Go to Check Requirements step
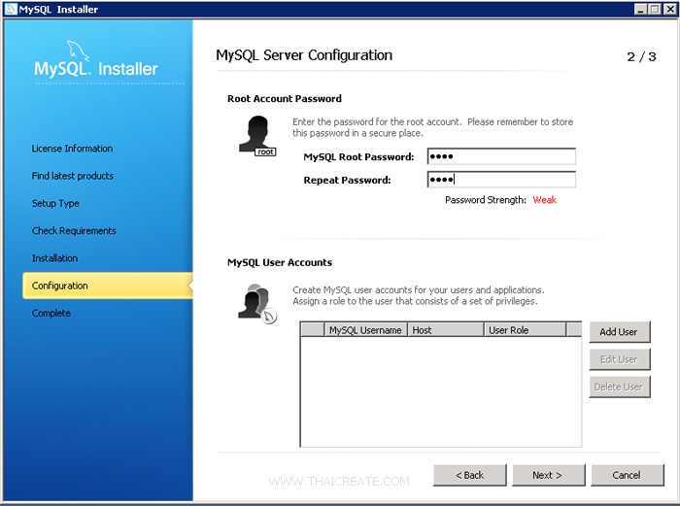The image size is (680, 506). 74,231
